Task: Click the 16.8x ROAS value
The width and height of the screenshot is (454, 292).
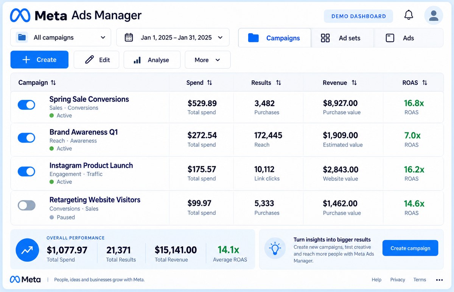Action: (414, 103)
